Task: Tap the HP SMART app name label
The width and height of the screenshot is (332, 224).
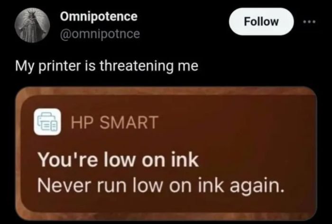Action: click(x=115, y=122)
